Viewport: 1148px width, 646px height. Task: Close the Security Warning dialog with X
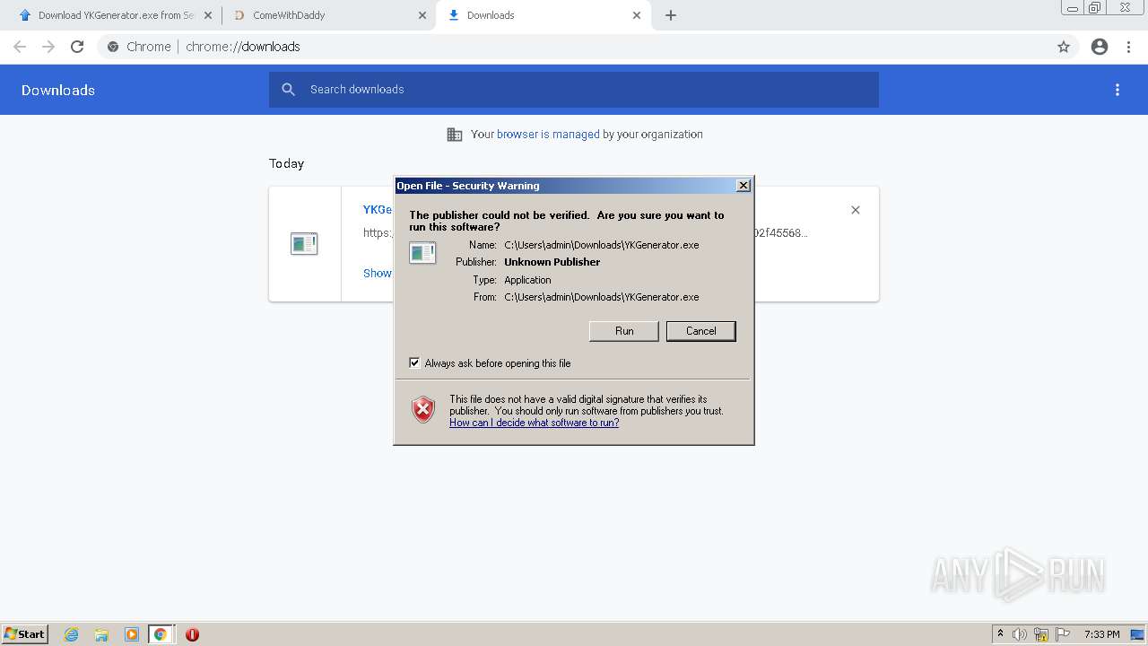pyautogui.click(x=743, y=186)
